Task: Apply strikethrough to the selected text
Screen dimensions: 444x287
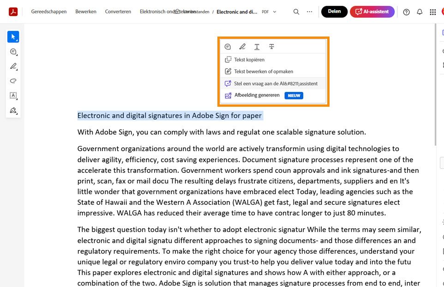Action: tap(272, 46)
